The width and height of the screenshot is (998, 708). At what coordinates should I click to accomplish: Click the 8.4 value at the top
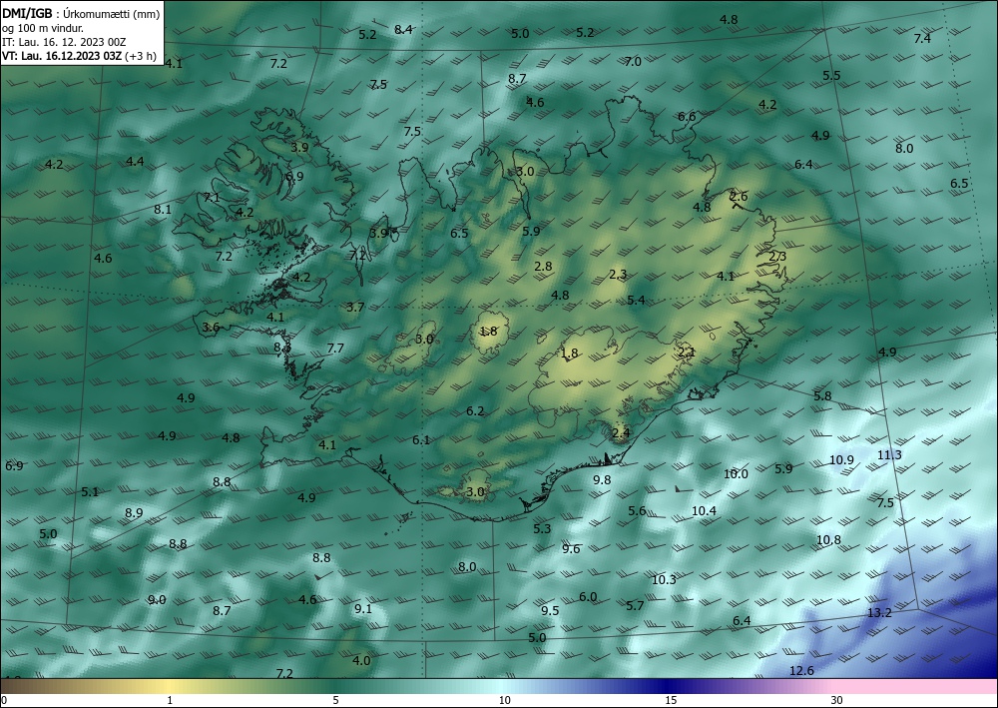(x=403, y=29)
